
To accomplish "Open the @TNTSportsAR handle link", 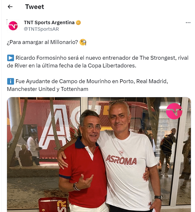I will [x=41, y=29].
